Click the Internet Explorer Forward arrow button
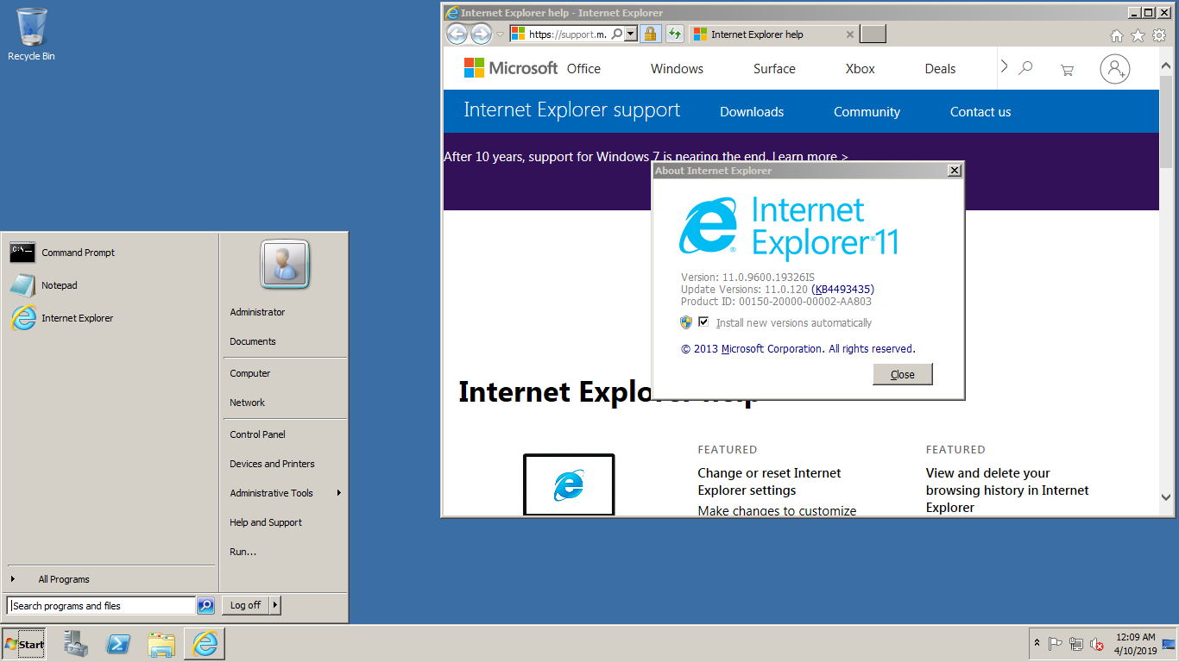 (x=481, y=34)
